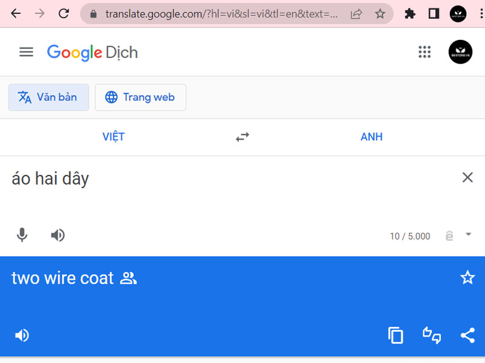Listen to the English translation pronunciation
This screenshot has width=485, height=363.
(22, 335)
